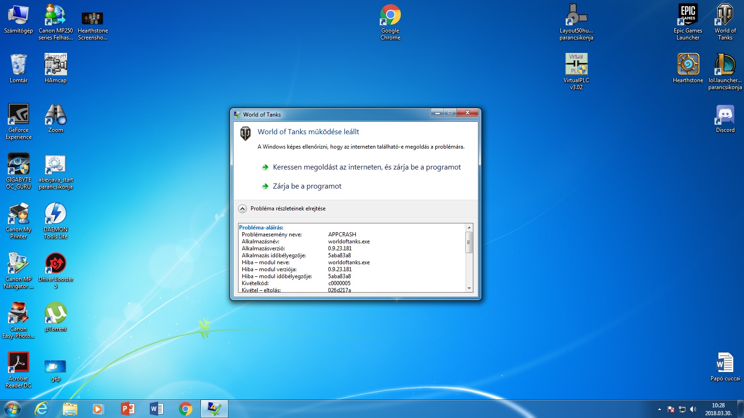
Task: Click the details box scrollbar thumb
Action: (x=469, y=242)
